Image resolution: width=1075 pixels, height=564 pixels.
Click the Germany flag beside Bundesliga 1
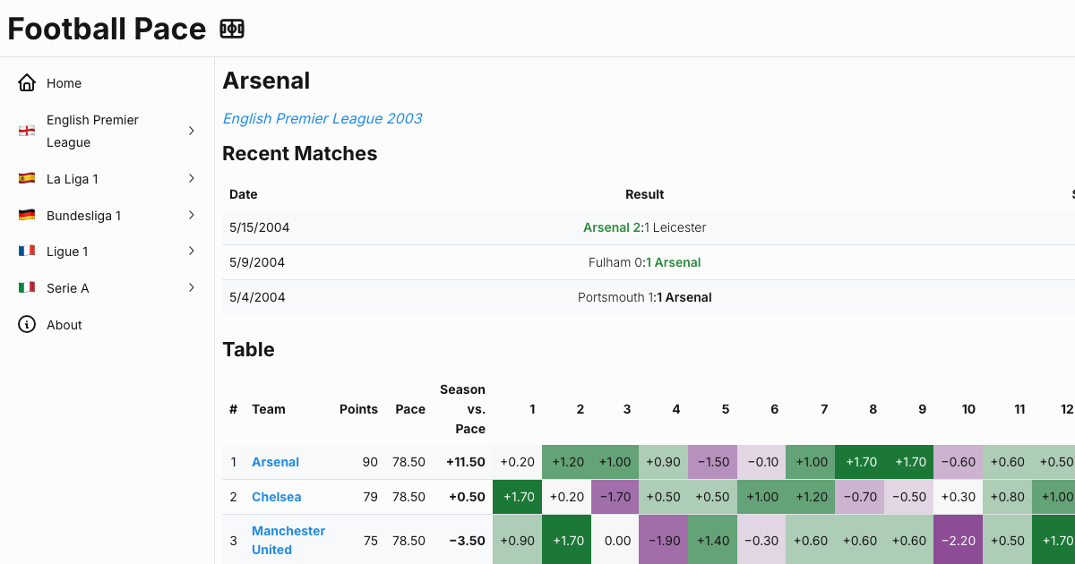pos(26,215)
